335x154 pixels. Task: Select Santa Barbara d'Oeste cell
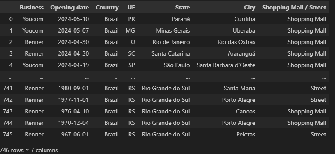tap(226, 65)
